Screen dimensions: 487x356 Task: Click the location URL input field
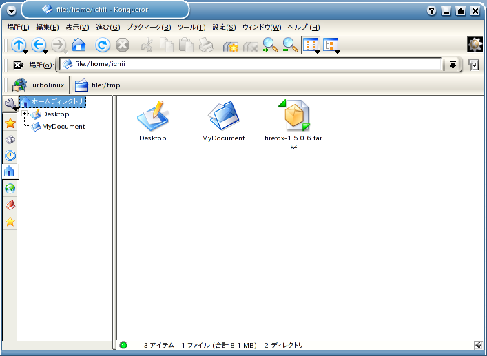(250, 64)
